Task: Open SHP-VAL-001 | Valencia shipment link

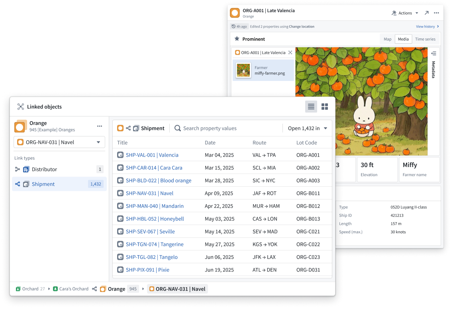Action: click(152, 155)
